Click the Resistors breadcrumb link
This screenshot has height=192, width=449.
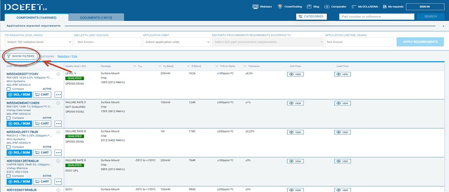pyautogui.click(x=63, y=56)
